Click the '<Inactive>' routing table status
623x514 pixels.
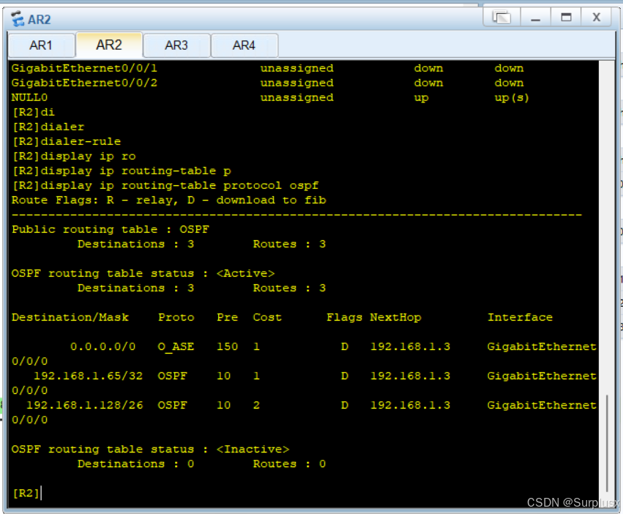(253, 450)
